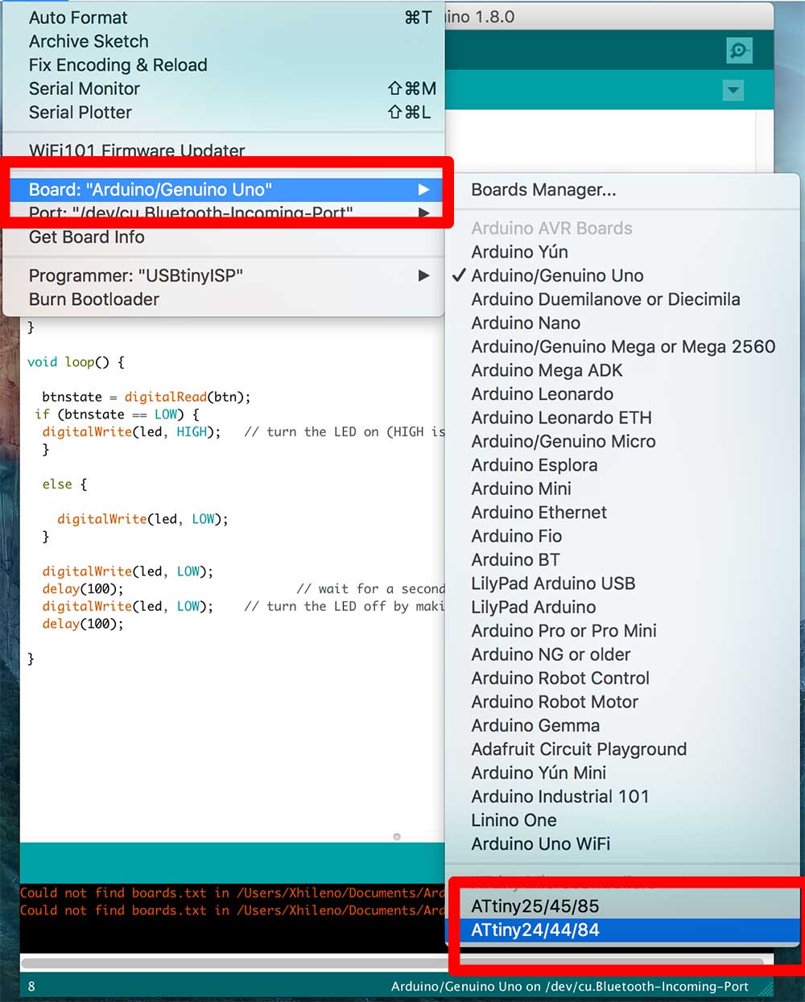The width and height of the screenshot is (805, 1002).
Task: Open the Board: Arduino/Genuino Uno submenu
Action: tap(224, 190)
